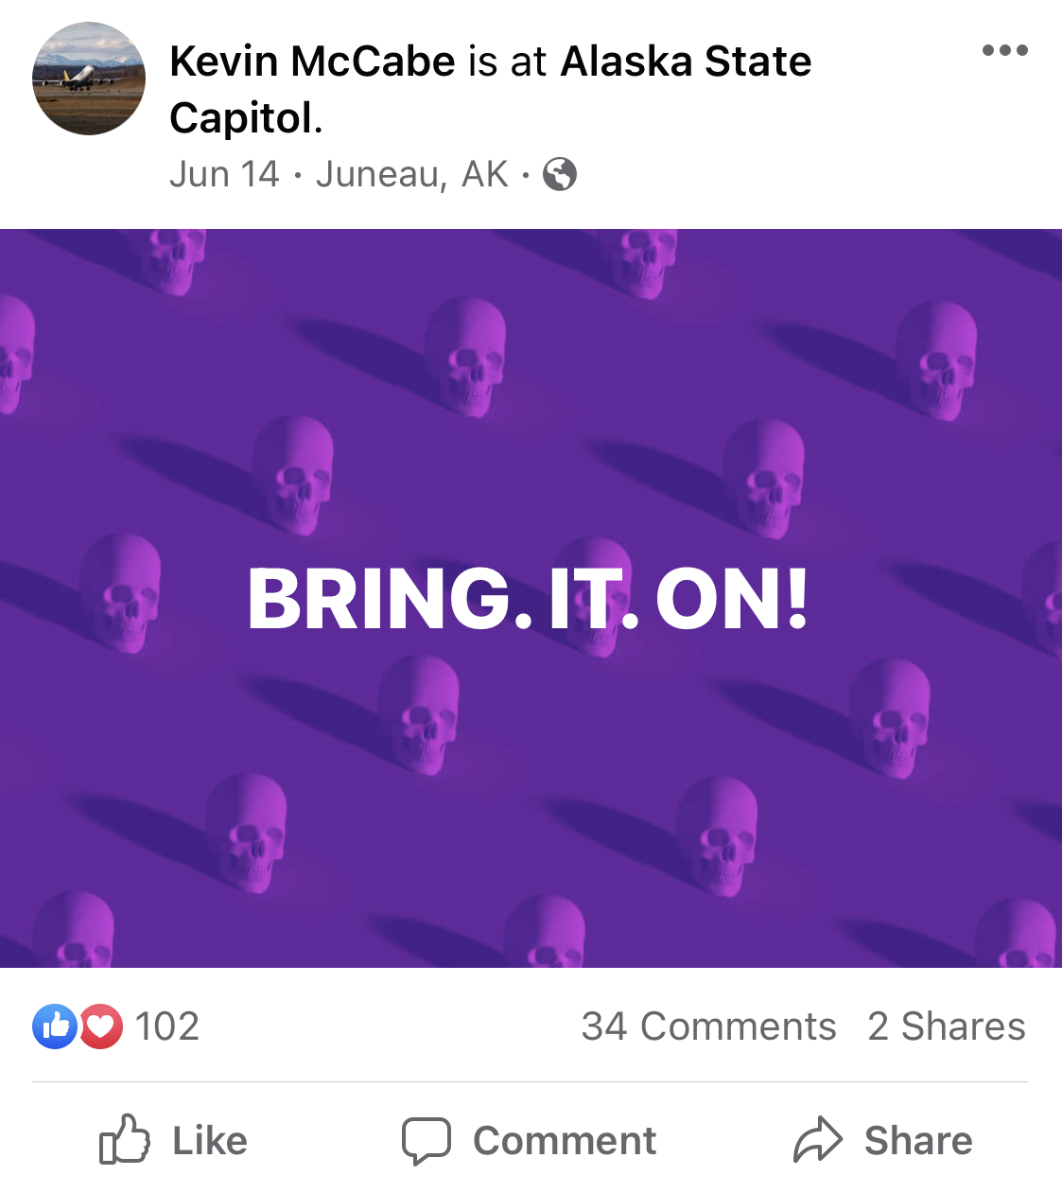
Task: View the 102 reactions count
Action: 167,1026
